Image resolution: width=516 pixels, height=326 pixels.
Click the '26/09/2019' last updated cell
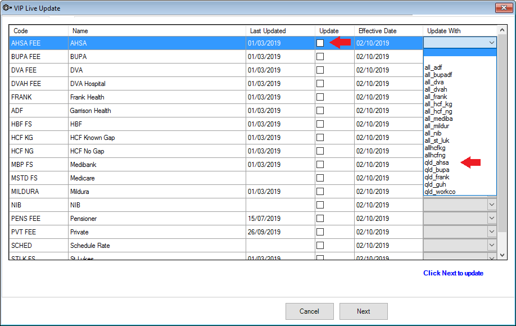(280, 232)
